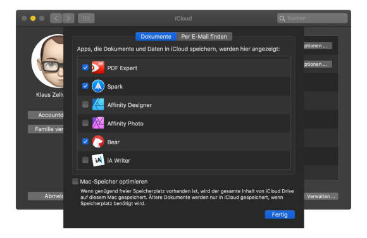This screenshot has width=367, height=238.
Task: Click the Verwalten button in iCloud window
Action: [x=321, y=196]
